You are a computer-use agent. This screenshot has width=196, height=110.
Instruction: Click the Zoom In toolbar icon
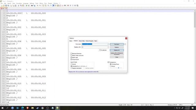[x=37, y=5]
